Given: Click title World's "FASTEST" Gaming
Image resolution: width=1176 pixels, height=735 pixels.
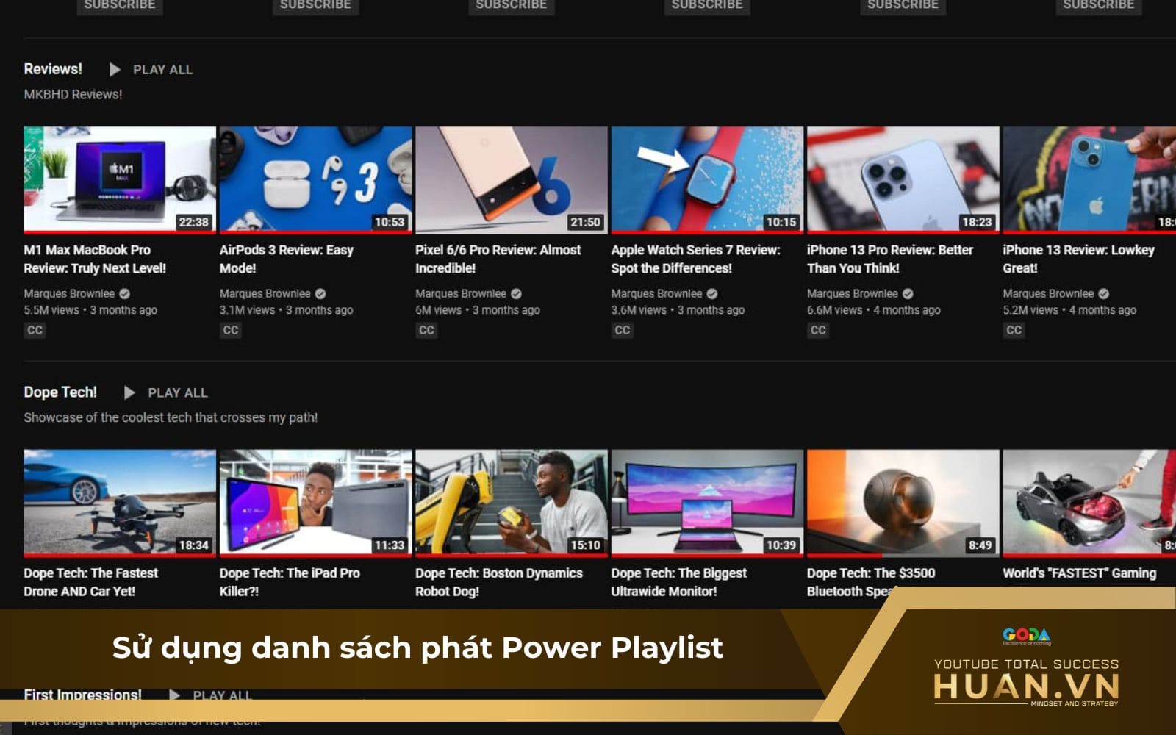Looking at the screenshot, I should coord(1080,573).
